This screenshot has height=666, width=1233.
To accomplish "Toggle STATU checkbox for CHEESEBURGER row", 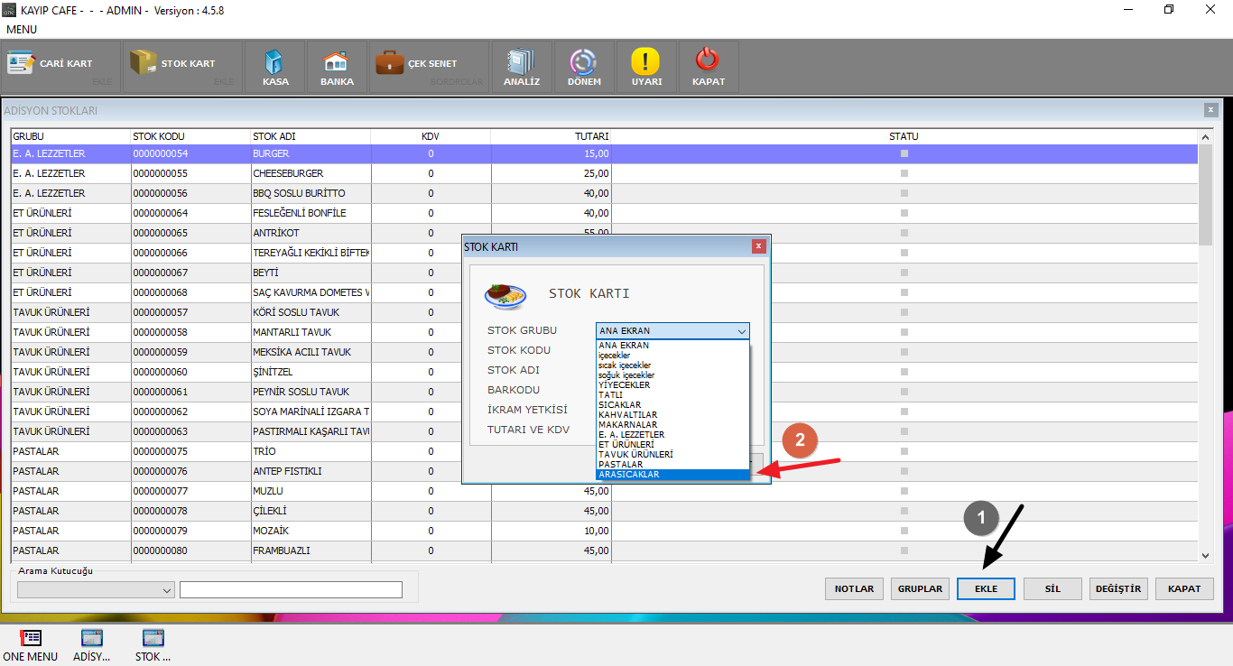I will point(904,173).
